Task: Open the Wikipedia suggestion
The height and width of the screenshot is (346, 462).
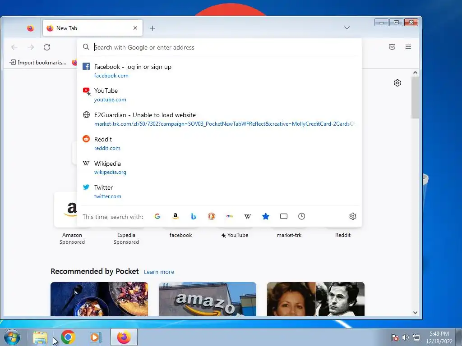Action: (x=219, y=168)
